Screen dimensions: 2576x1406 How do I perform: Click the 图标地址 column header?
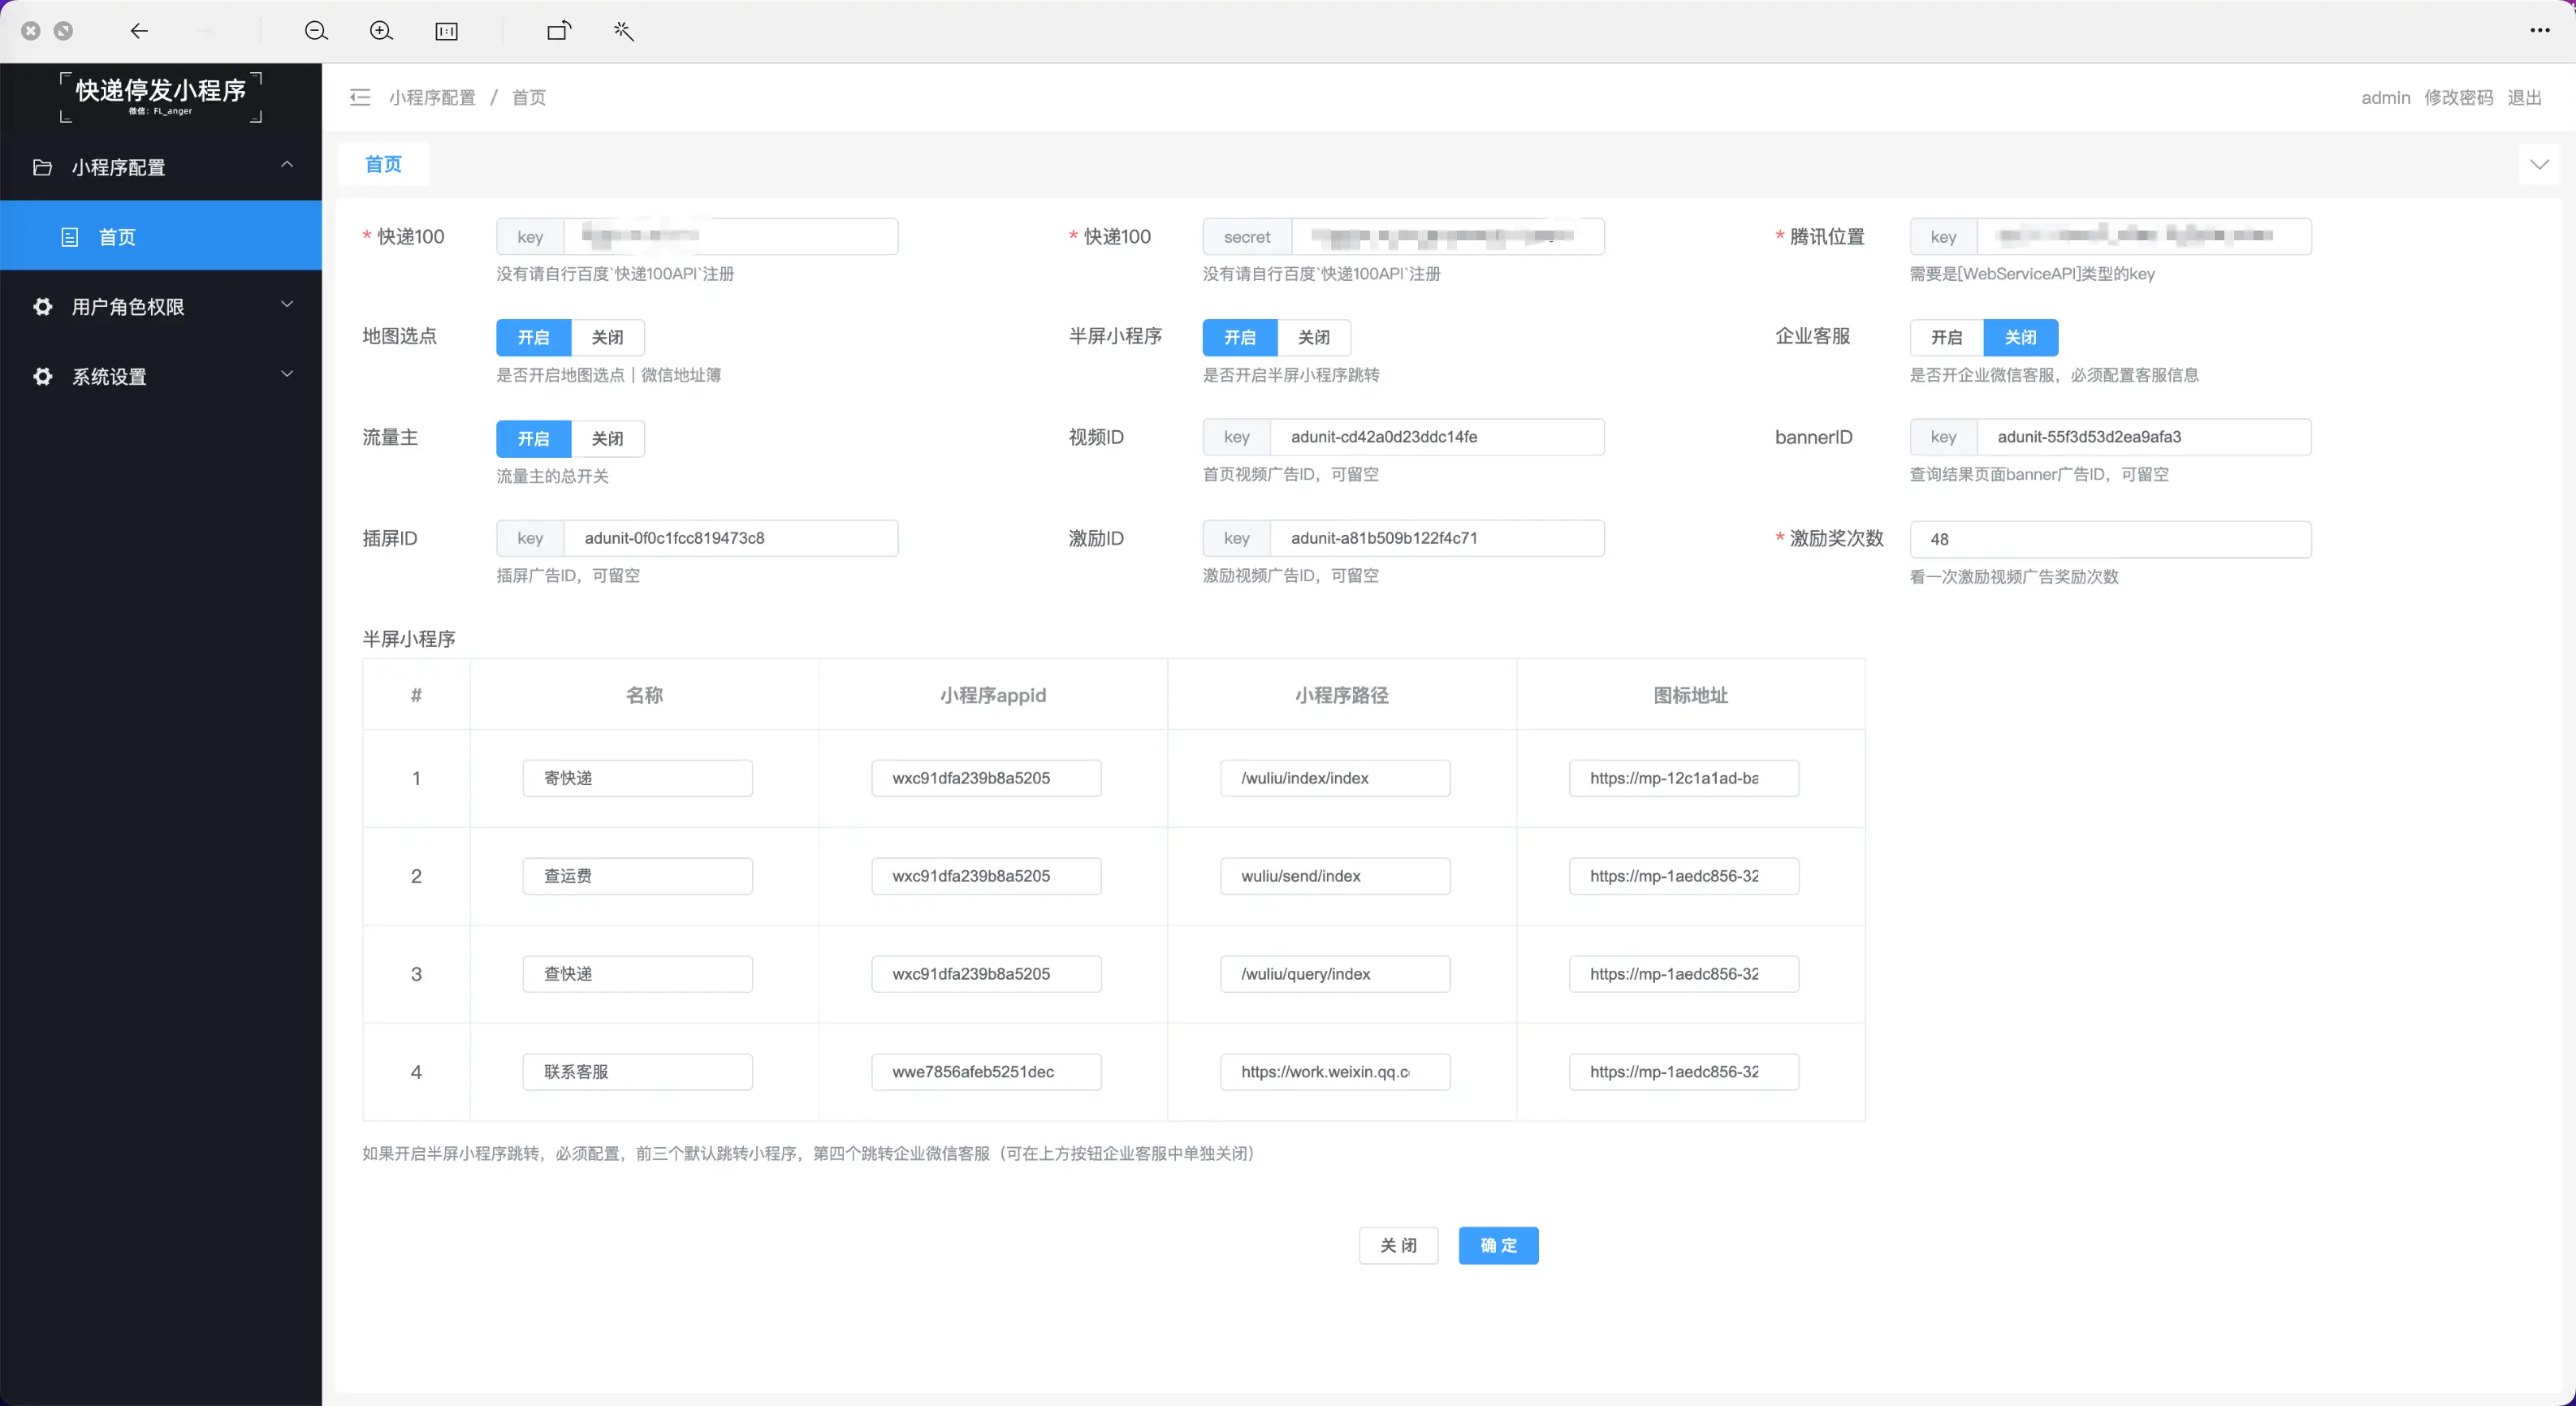[1691, 695]
